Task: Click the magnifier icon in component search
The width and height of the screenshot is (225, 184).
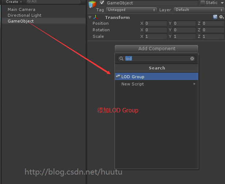Action: [121, 59]
